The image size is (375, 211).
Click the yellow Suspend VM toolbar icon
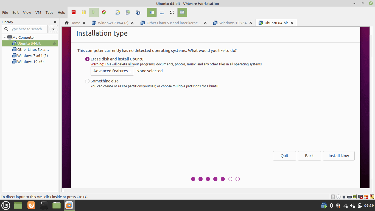(84, 12)
